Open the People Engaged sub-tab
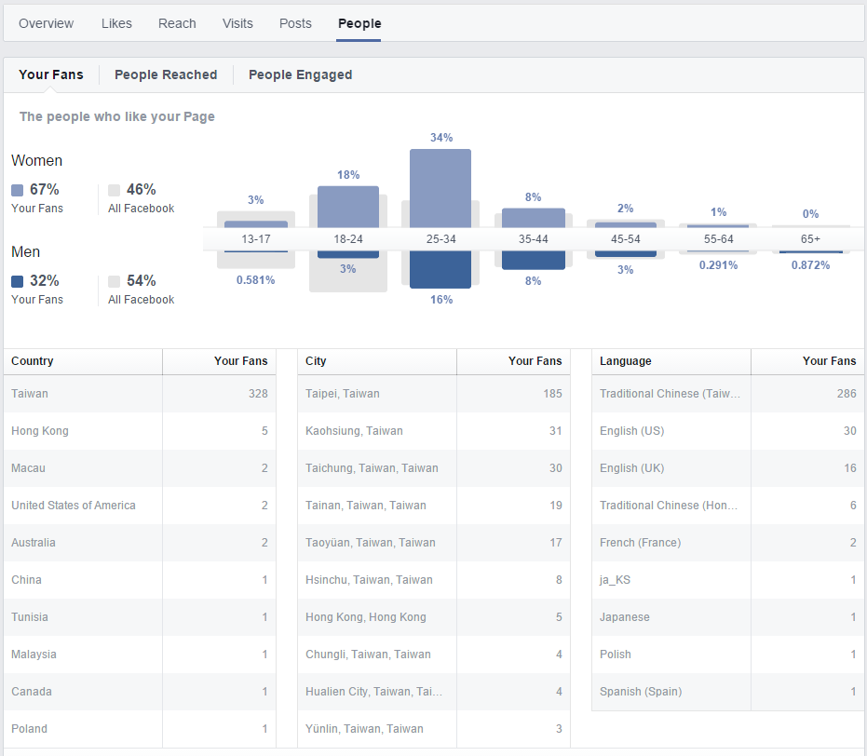This screenshot has height=756, width=867. 300,74
